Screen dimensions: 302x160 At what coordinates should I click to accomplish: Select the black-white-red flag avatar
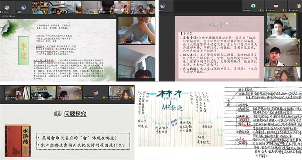point(276,6)
